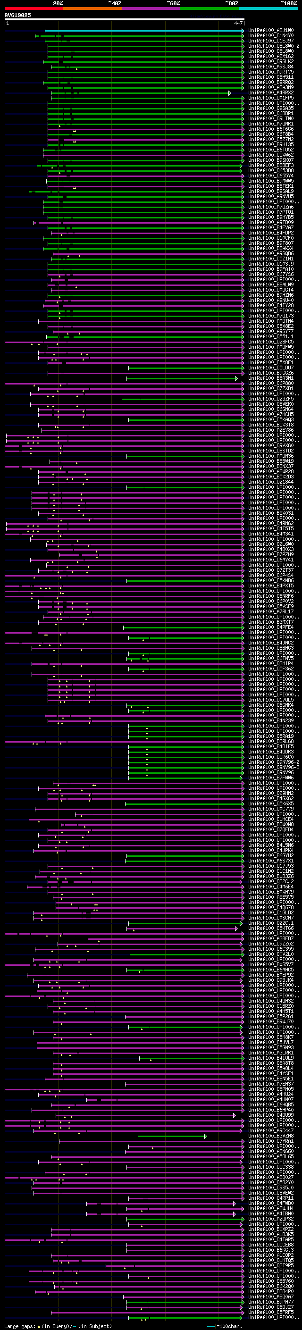Select the UniRef100_Q10CF0 label
This screenshot has height=1330, width=302.
click(x=270, y=238)
